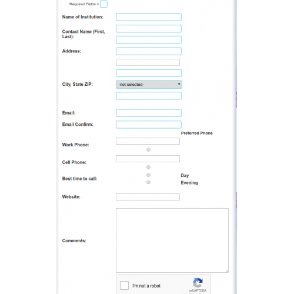
Task: Open the state "-not selected-" dropdown
Action: tap(149, 85)
